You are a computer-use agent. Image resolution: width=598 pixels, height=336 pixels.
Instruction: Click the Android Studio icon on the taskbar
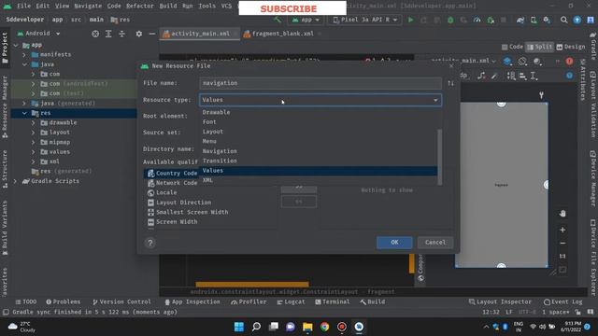click(x=359, y=327)
